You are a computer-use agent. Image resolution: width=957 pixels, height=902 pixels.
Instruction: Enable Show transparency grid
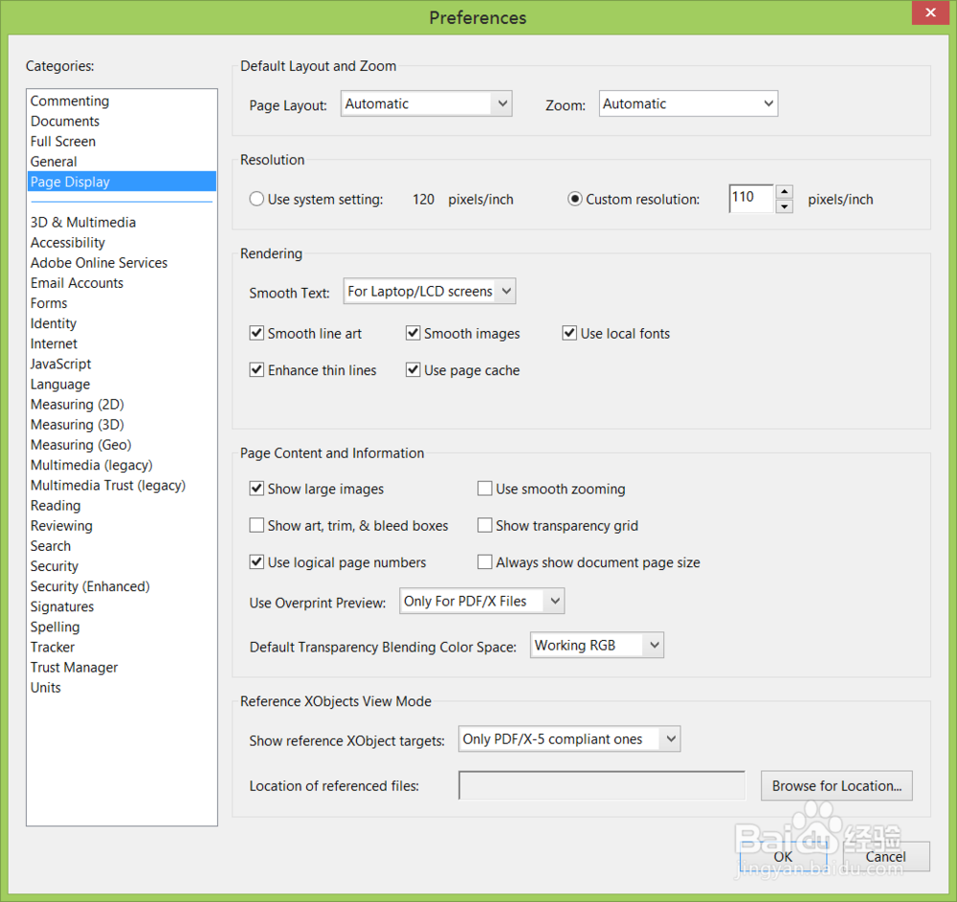(485, 525)
